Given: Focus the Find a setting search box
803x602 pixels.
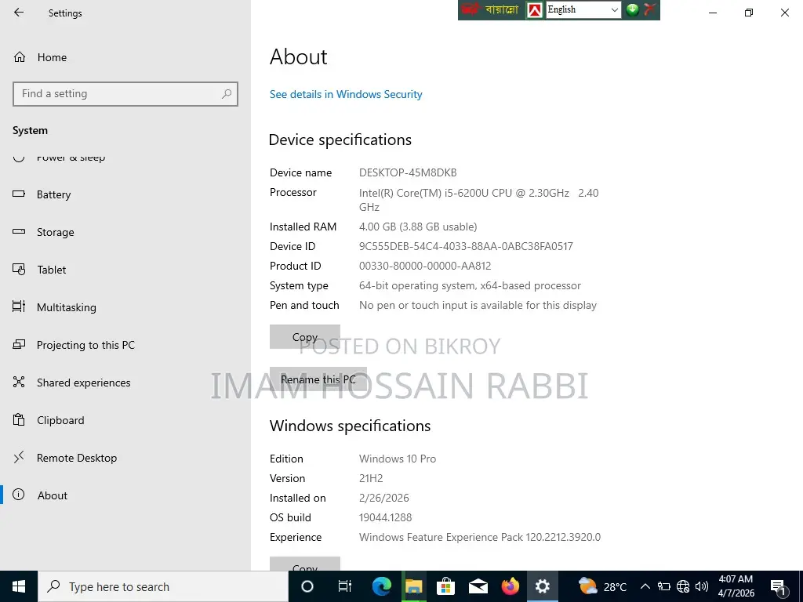Looking at the screenshot, I should 125,94.
